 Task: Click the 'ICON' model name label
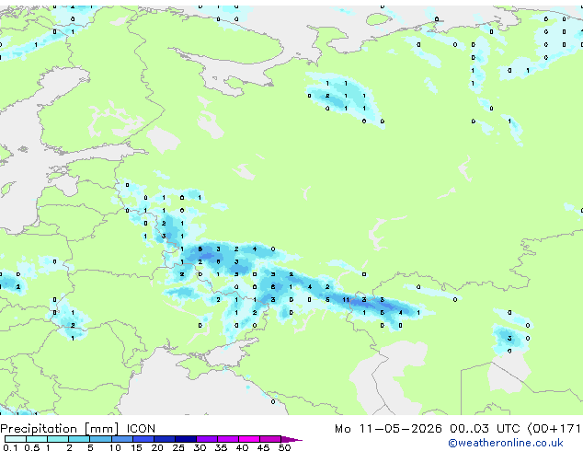pos(141,429)
